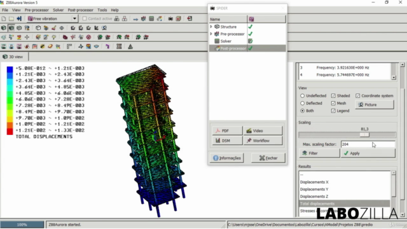Click the Fechar button
The width and height of the screenshot is (407, 229).
click(268, 158)
